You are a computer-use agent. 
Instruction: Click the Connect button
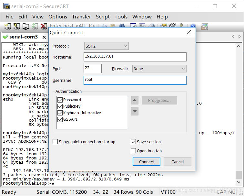click(x=147, y=162)
